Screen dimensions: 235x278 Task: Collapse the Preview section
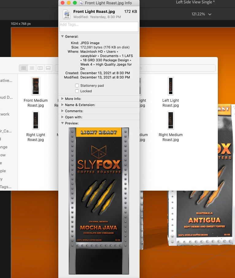point(62,123)
